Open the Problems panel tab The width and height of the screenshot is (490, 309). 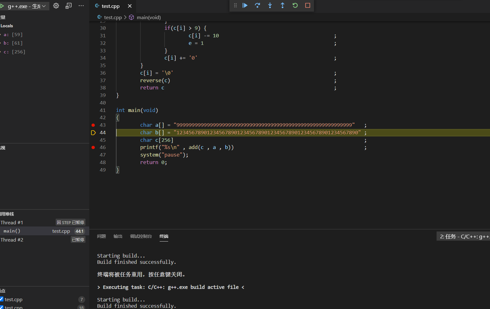(x=102, y=236)
